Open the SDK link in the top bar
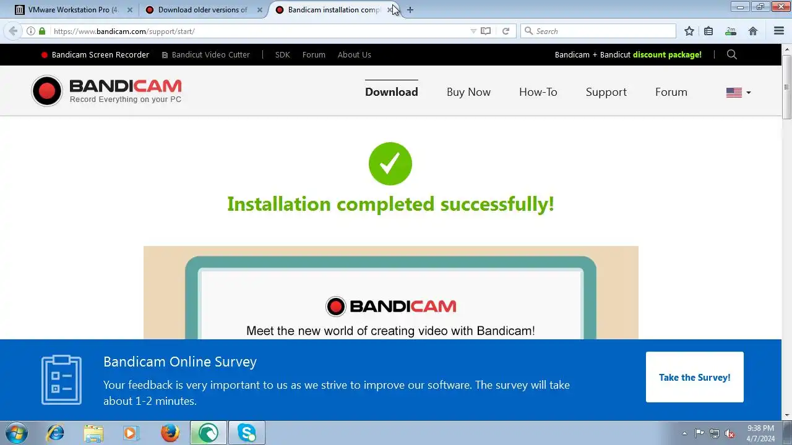 click(283, 54)
